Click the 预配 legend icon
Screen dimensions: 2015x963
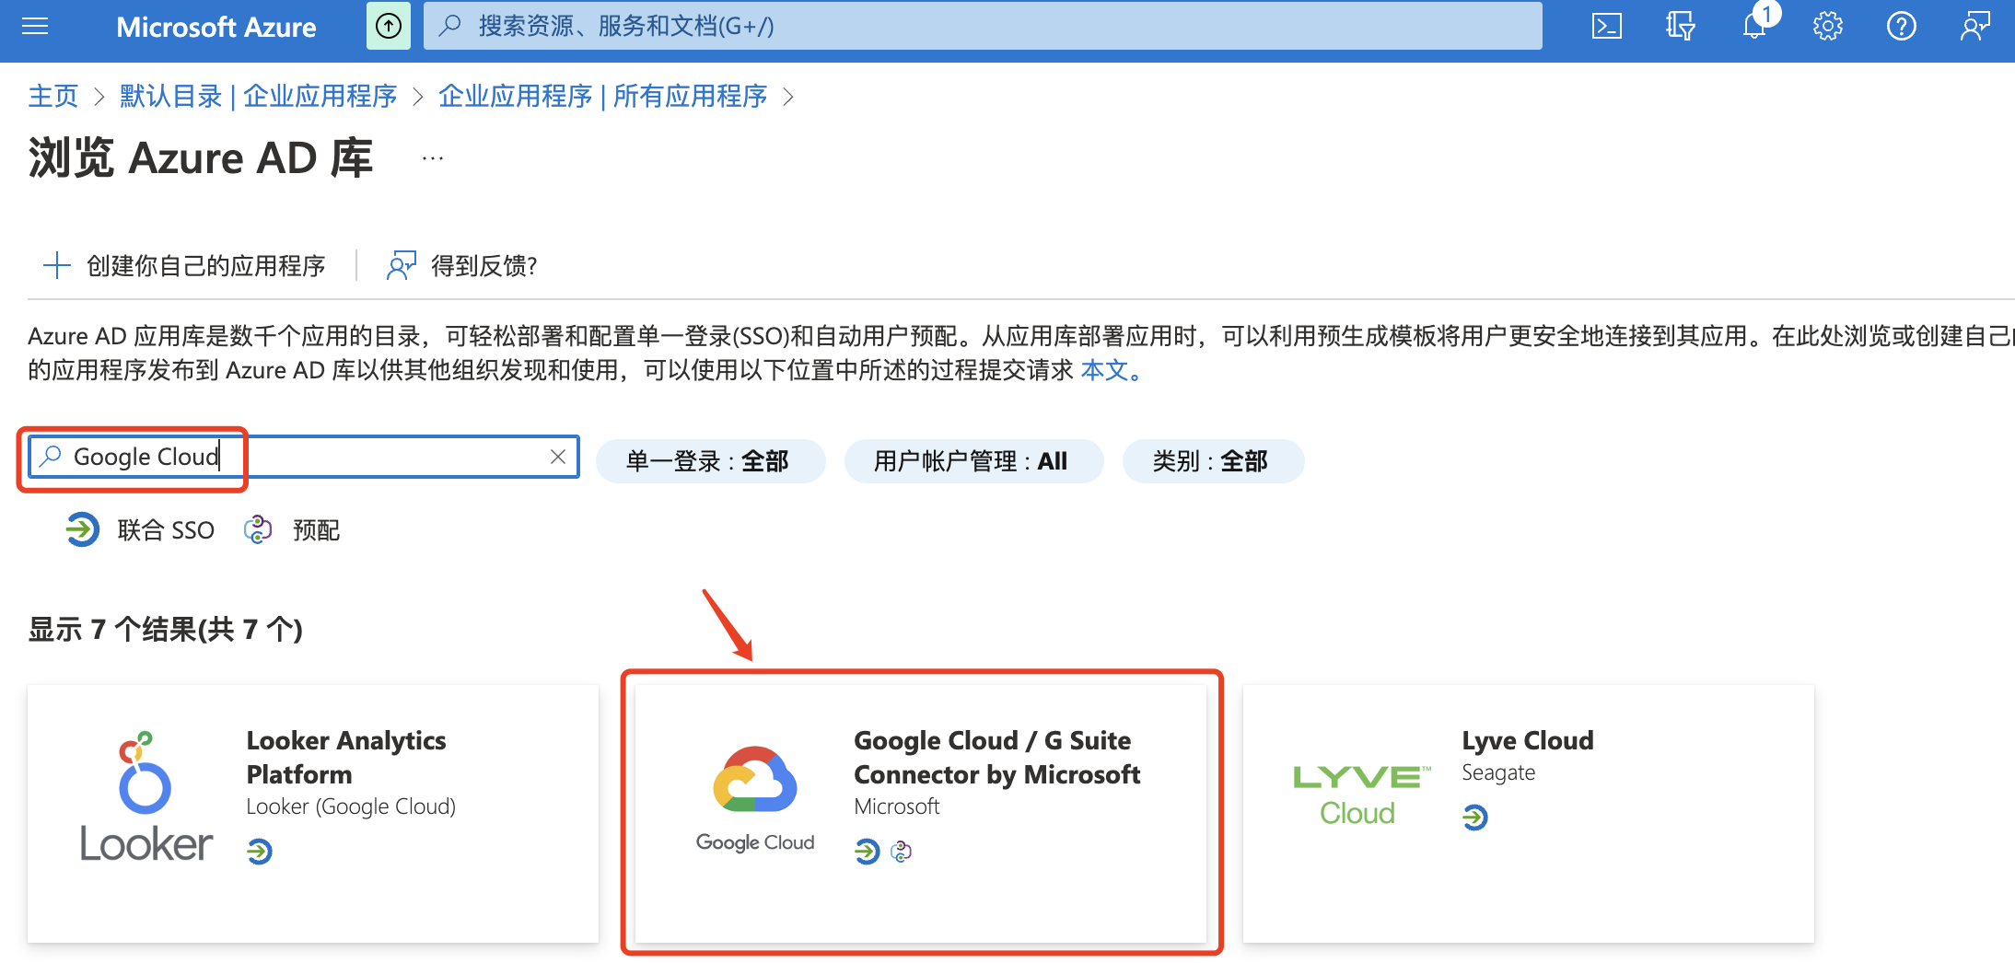(258, 529)
